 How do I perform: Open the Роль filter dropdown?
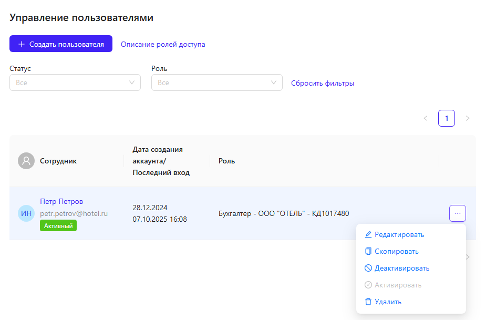(216, 82)
